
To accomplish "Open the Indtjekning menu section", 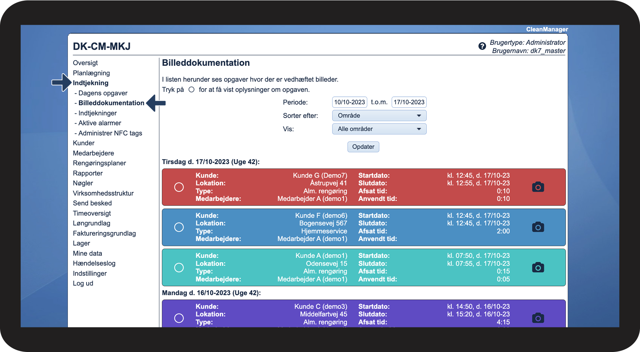I will click(x=91, y=83).
